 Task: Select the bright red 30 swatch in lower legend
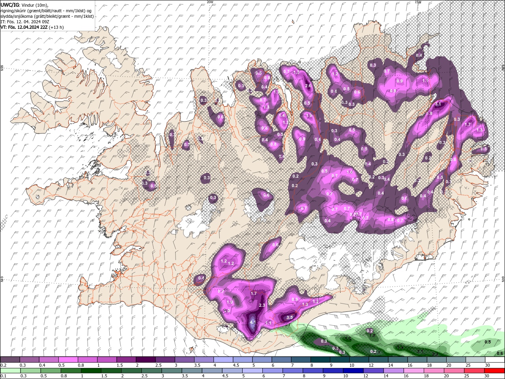pyautogui.click(x=494, y=371)
